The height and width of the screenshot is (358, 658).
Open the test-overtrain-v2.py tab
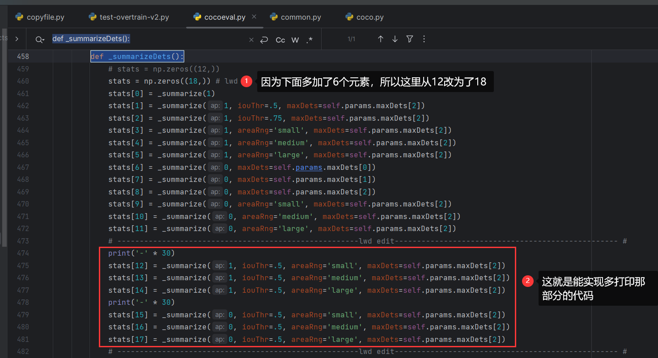click(x=129, y=17)
